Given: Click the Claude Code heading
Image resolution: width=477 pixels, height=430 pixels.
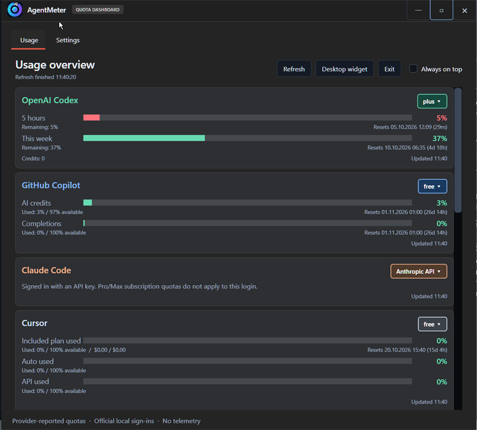Looking at the screenshot, I should point(46,270).
